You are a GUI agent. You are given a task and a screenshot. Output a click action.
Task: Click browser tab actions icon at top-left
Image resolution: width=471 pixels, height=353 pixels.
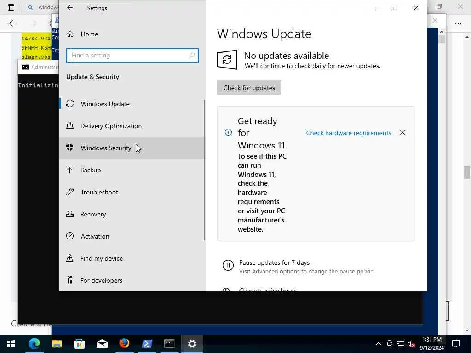(x=11, y=7)
